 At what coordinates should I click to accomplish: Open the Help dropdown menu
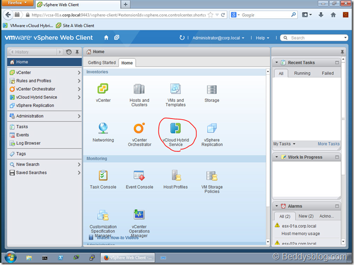[262, 38]
